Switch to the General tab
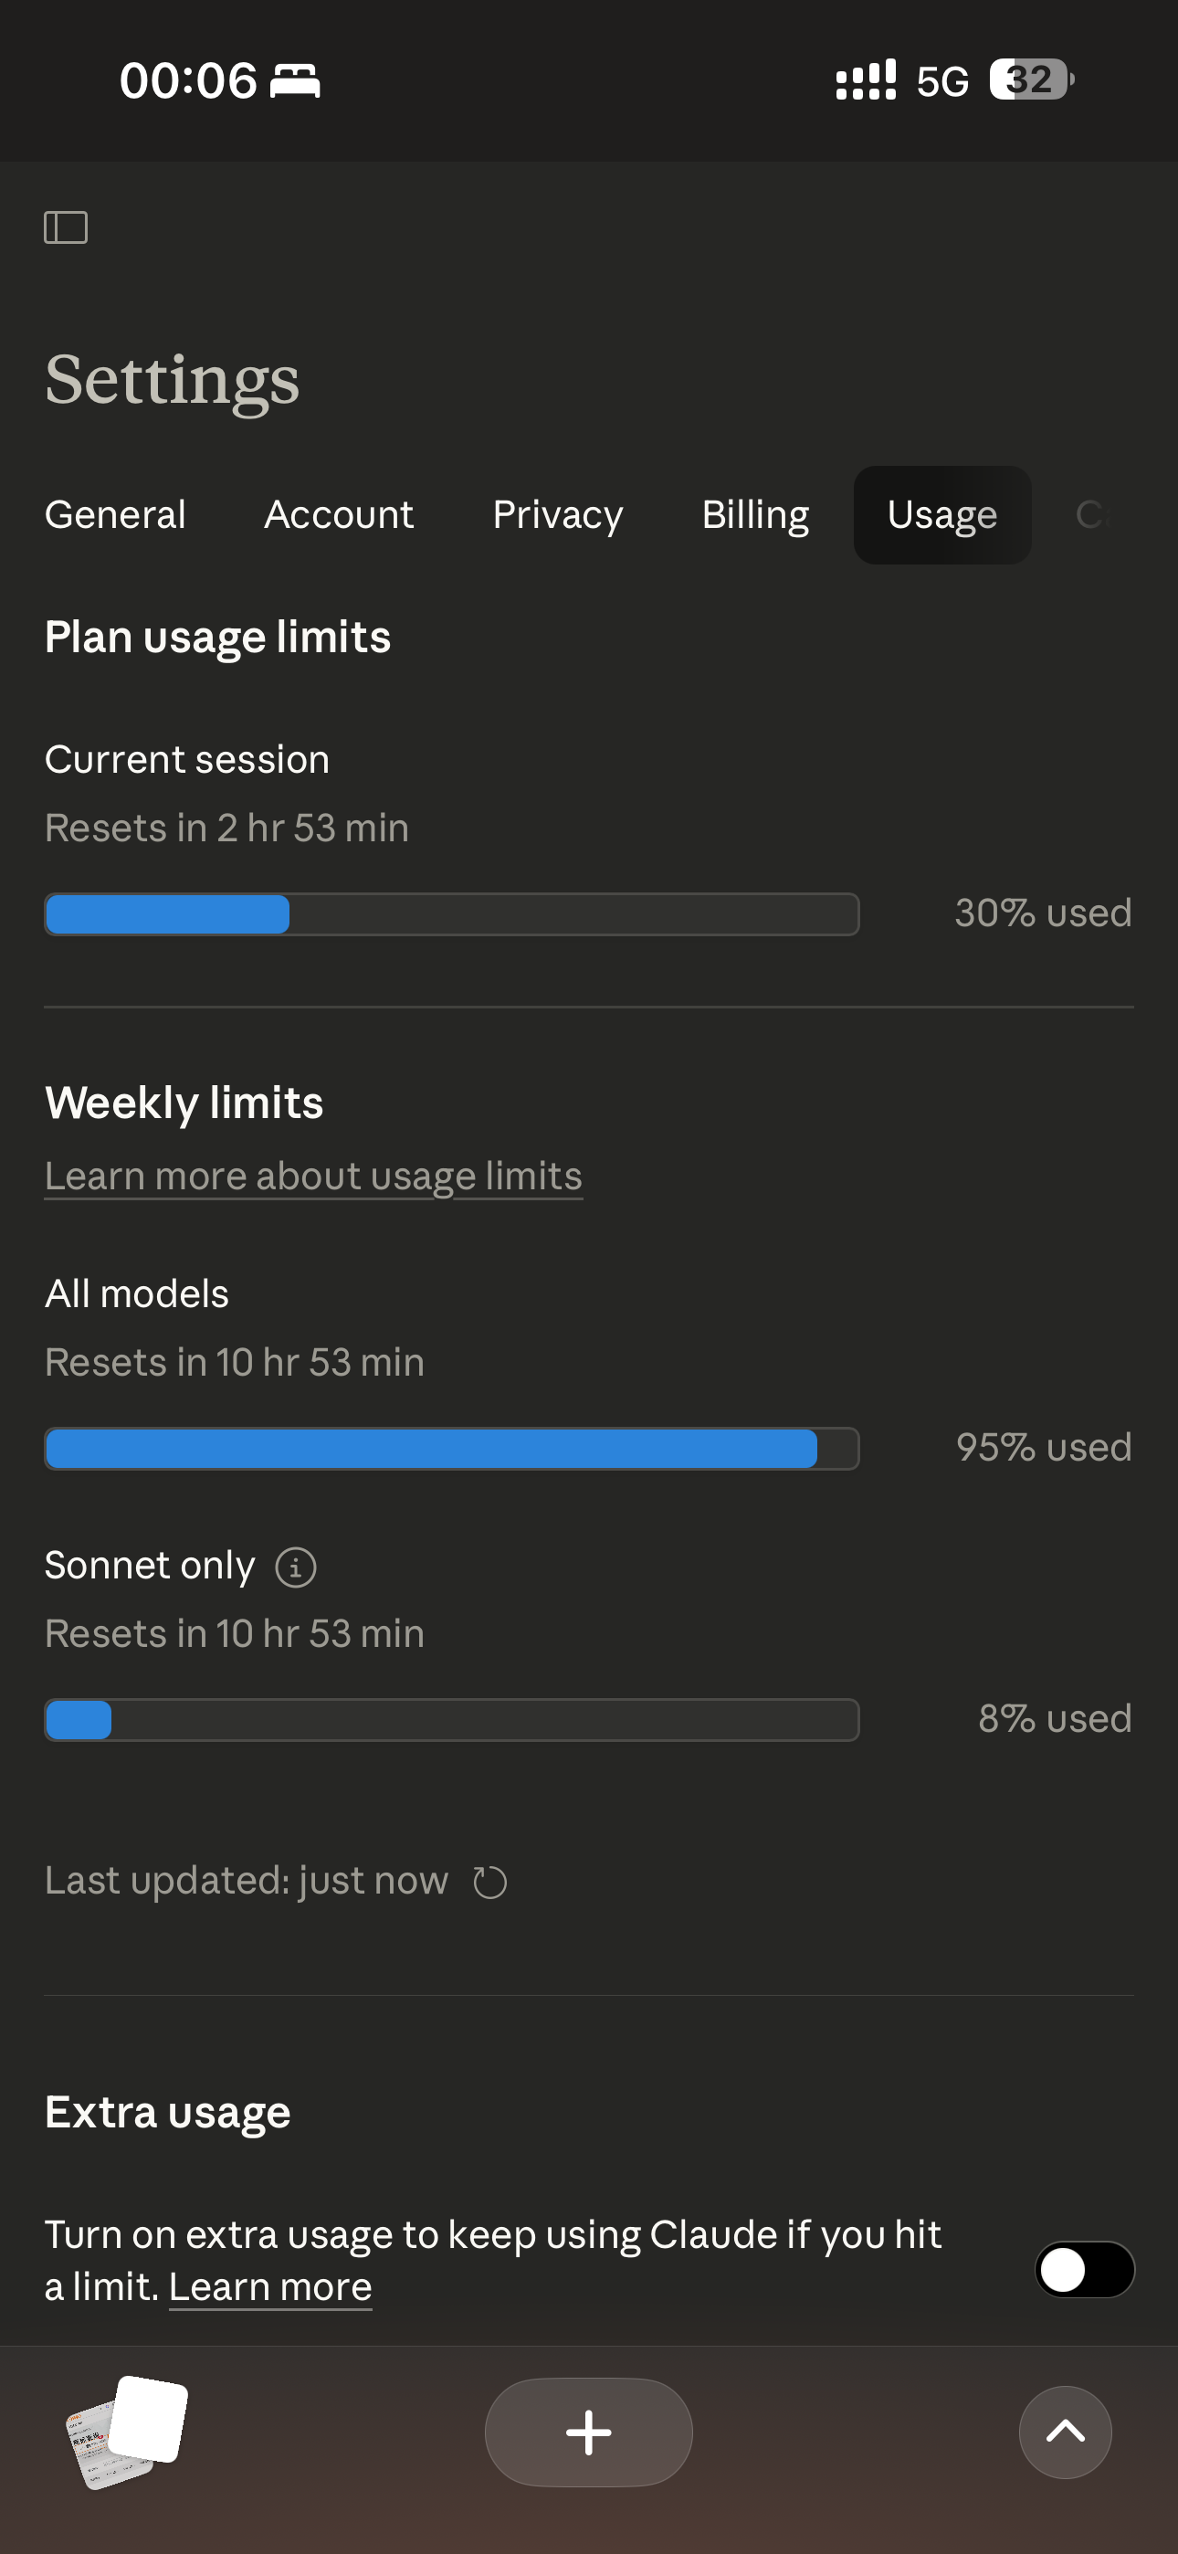Viewport: 1178px width, 2554px height. [x=115, y=514]
